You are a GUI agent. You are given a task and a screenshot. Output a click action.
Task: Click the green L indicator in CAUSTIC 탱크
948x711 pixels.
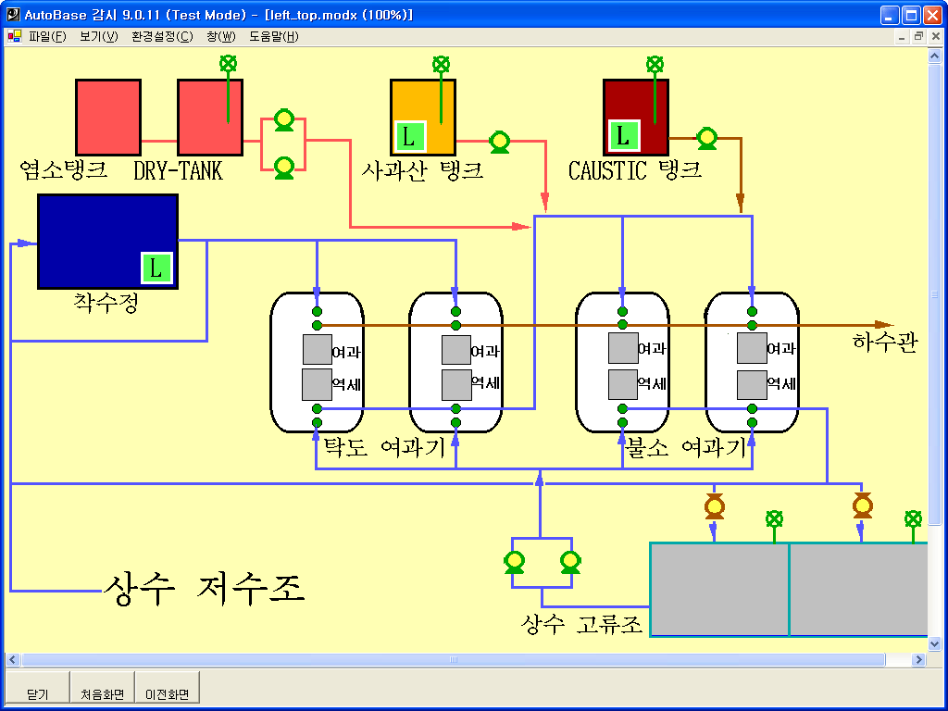pyautogui.click(x=623, y=135)
